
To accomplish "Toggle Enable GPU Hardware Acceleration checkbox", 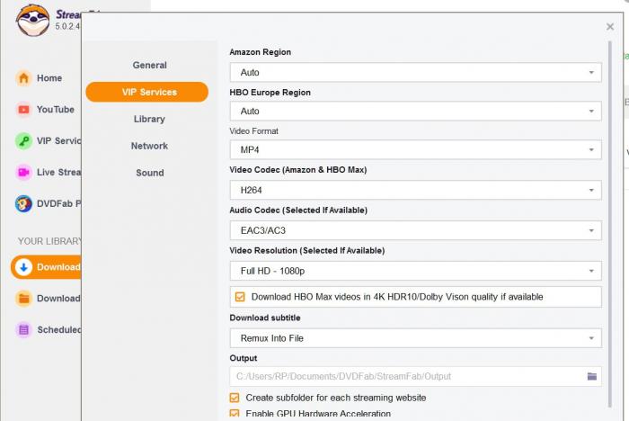I will tap(235, 414).
